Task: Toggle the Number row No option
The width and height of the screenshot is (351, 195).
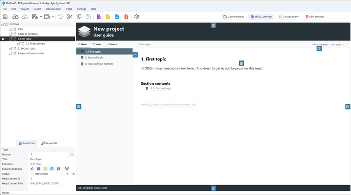Action: click(72, 154)
